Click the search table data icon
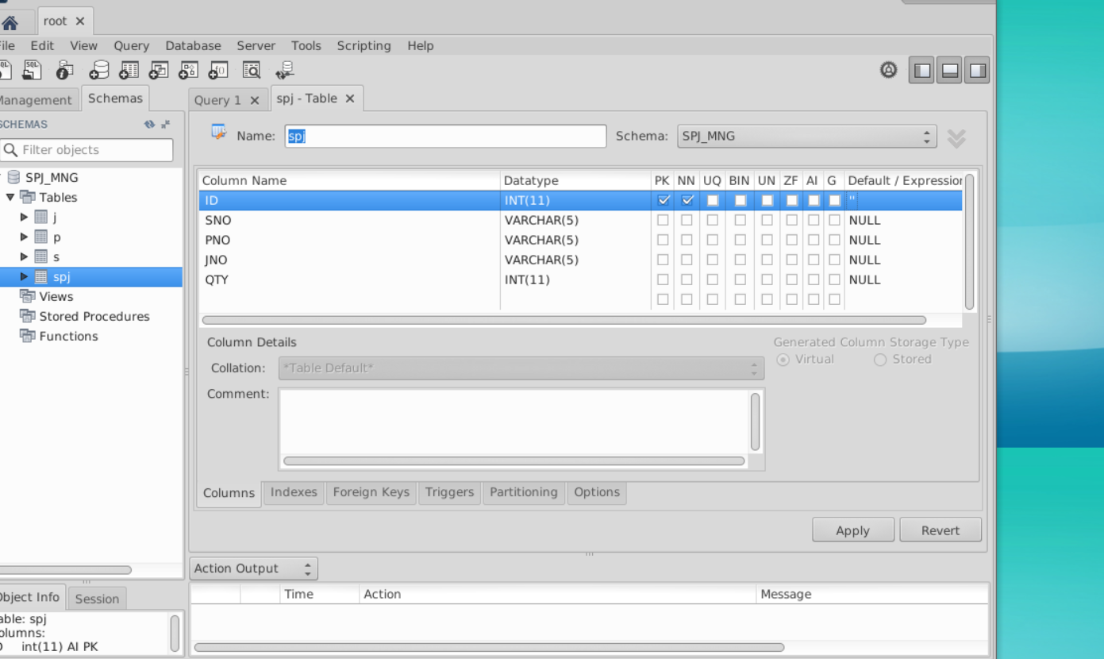This screenshot has height=659, width=1104. (252, 71)
